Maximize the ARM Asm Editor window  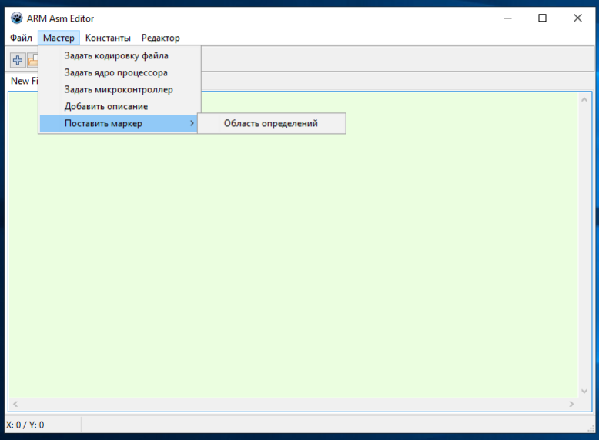[x=543, y=18]
